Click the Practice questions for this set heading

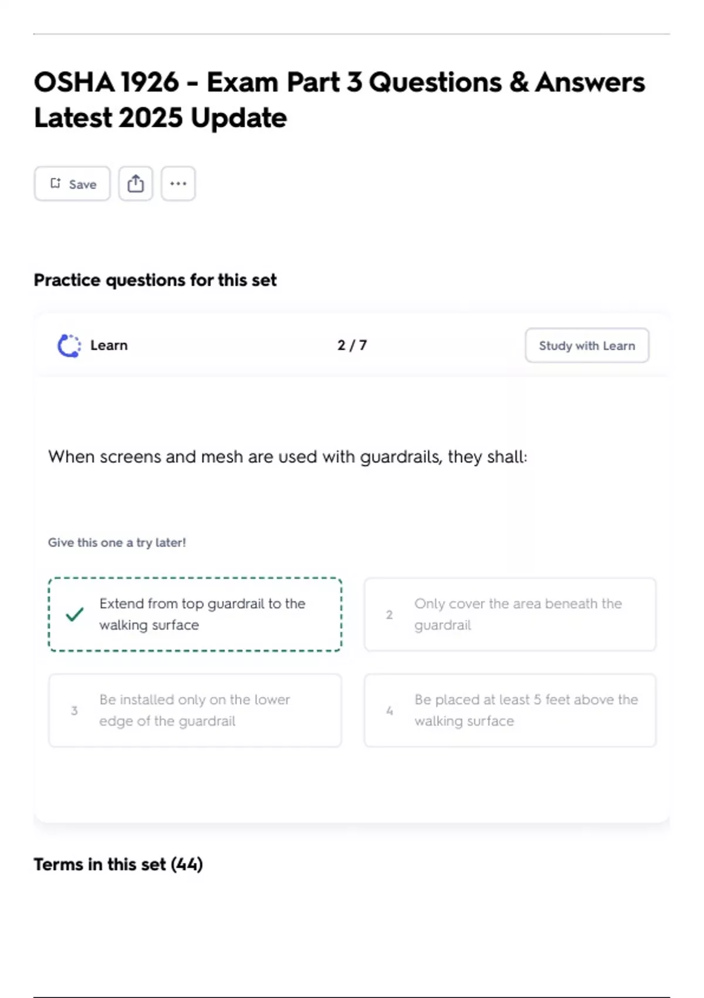[155, 280]
